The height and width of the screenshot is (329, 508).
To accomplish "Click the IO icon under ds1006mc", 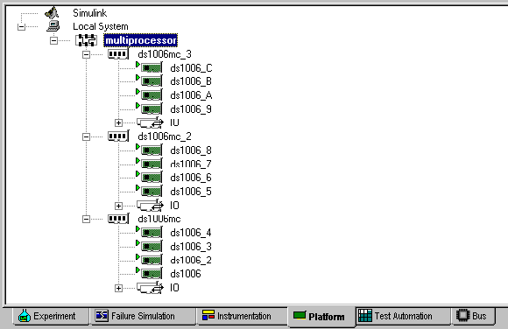I will tap(150, 288).
